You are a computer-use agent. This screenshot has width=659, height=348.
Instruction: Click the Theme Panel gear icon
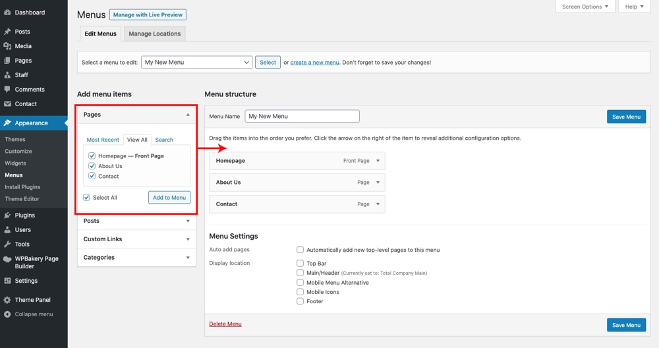pos(7,300)
